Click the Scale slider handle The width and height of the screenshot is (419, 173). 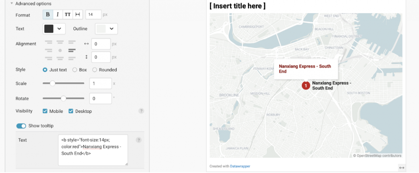click(52, 84)
